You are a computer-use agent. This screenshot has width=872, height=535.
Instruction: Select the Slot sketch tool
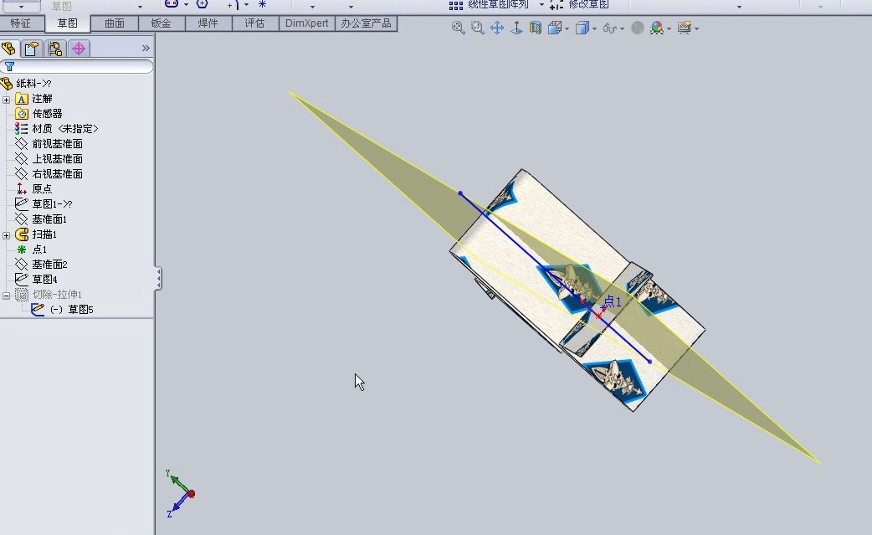pos(172,3)
